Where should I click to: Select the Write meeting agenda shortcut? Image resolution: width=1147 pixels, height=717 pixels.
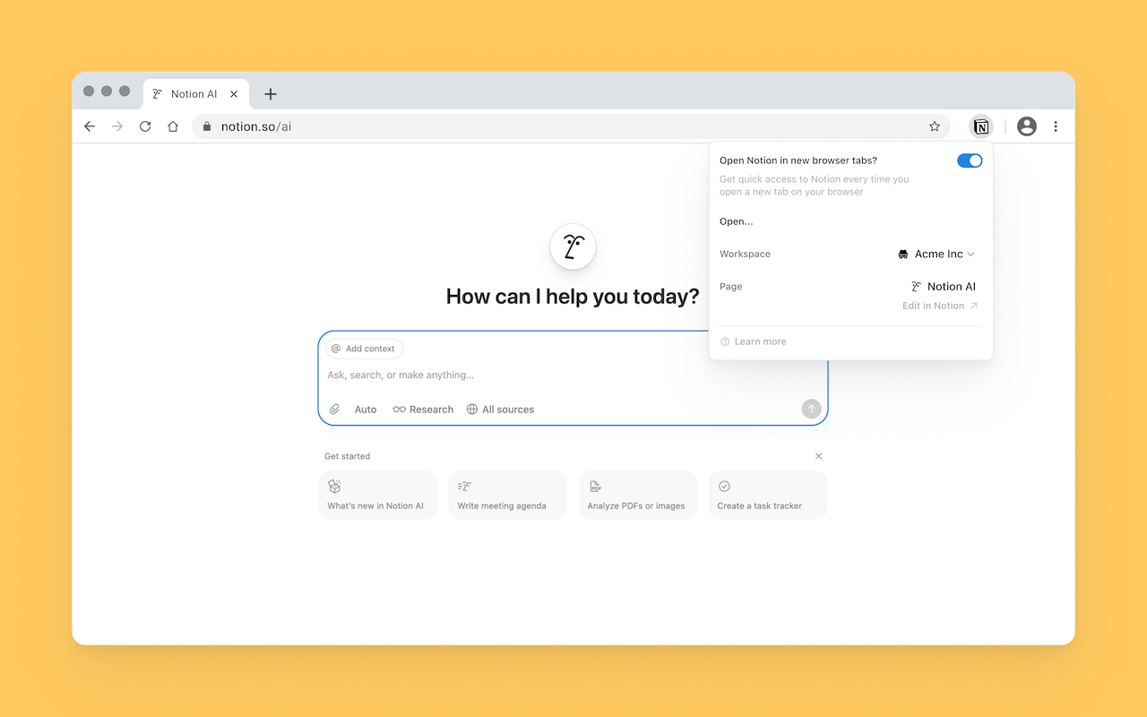pyautogui.click(x=507, y=495)
